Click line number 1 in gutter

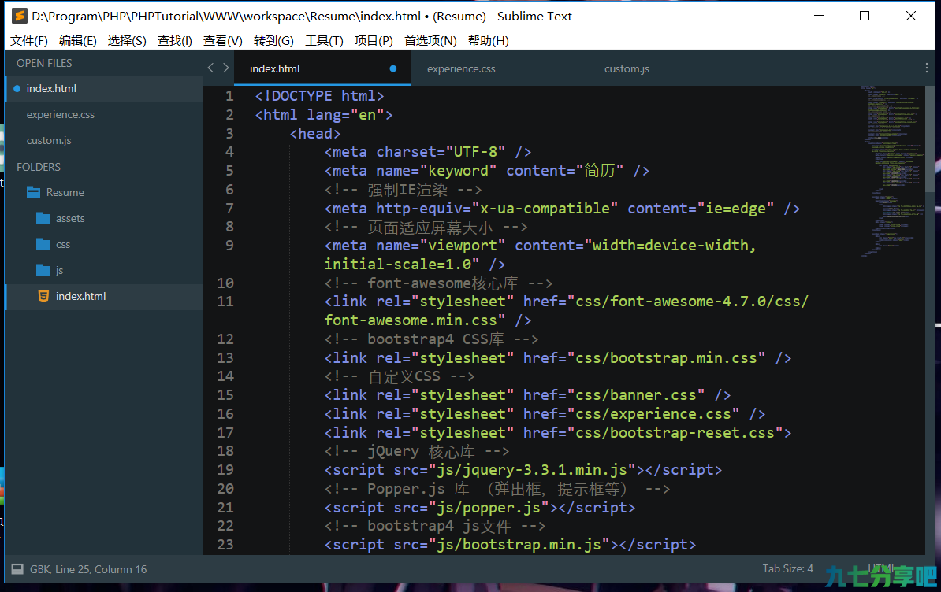(229, 96)
